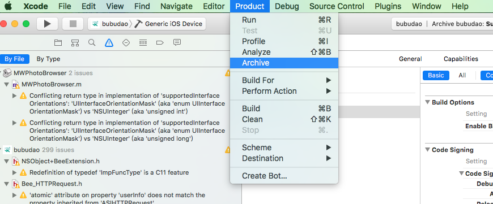Open the Capabilities tab
This screenshot has width=493, height=204.
pyautogui.click(x=461, y=59)
